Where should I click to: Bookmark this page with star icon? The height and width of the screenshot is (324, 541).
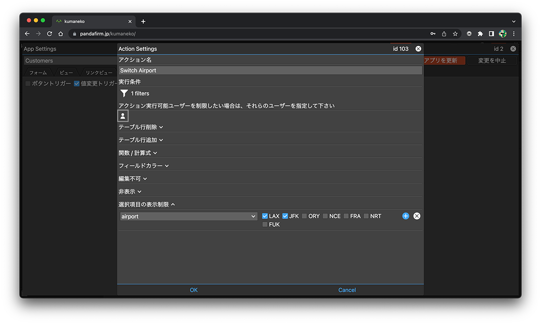coord(455,34)
